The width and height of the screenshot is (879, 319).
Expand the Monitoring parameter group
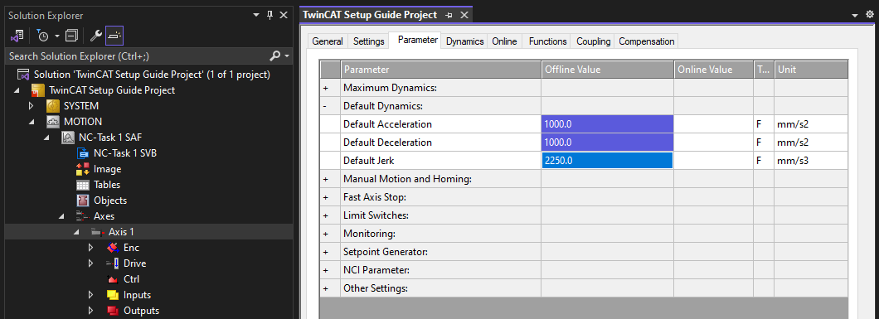326,234
